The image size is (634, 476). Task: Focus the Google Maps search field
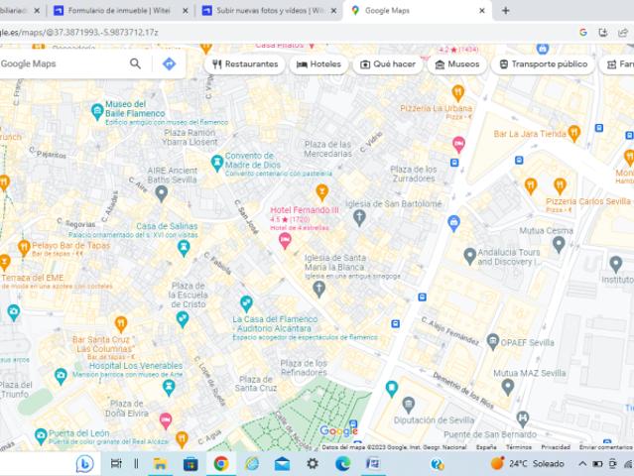coord(63,63)
